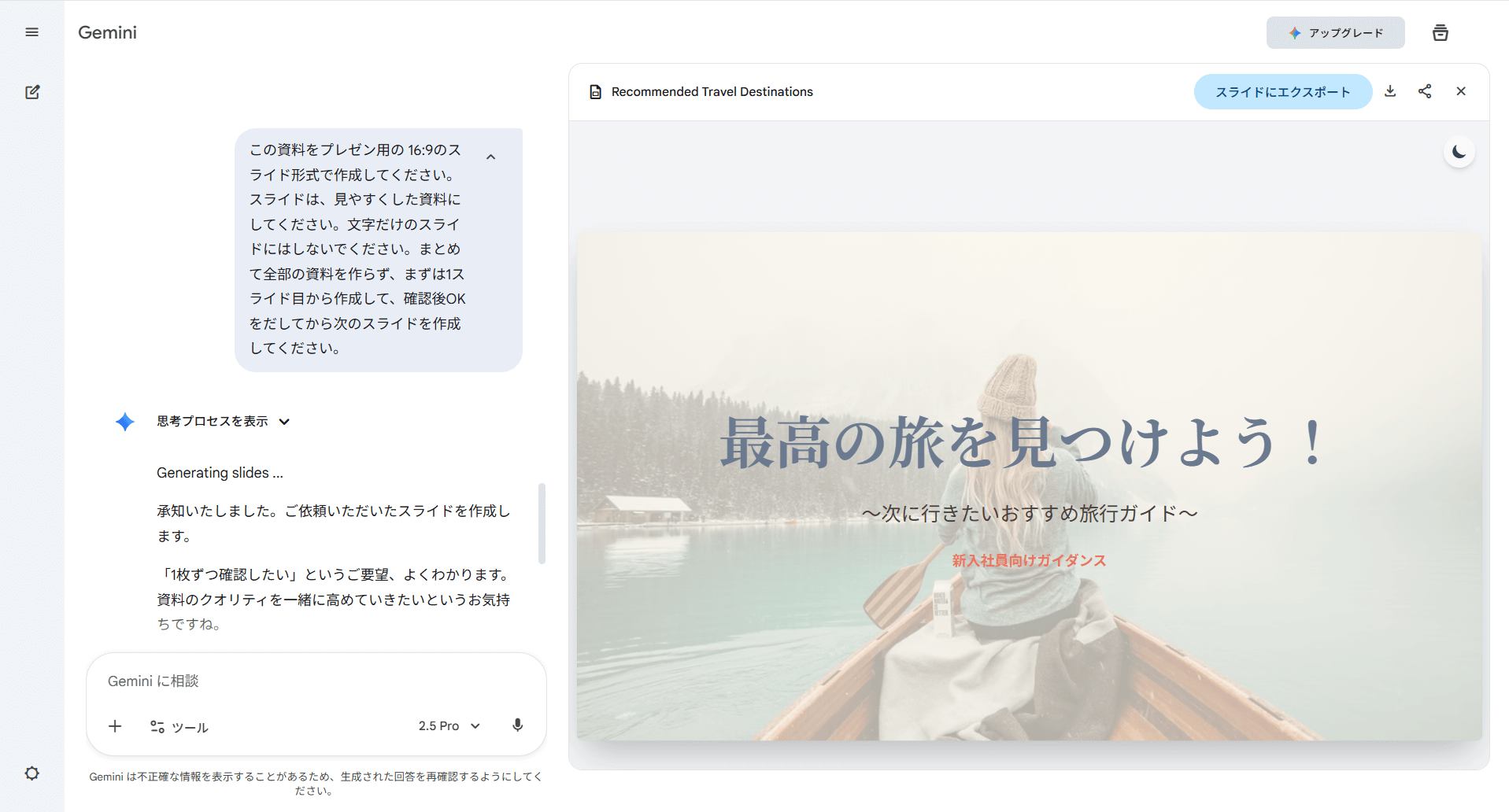
Task: Open the stacked-cards icon beside アップグレード
Action: pos(1440,33)
